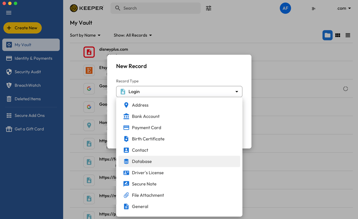
Task: Switch to grid view
Action: tap(337, 35)
